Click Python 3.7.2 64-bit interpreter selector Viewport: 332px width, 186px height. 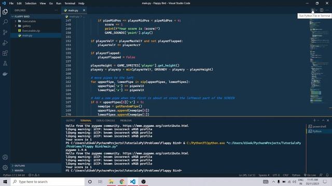14,175
